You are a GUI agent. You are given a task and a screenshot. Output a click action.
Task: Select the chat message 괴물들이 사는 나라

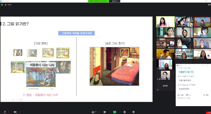pyautogui.click(x=186, y=72)
